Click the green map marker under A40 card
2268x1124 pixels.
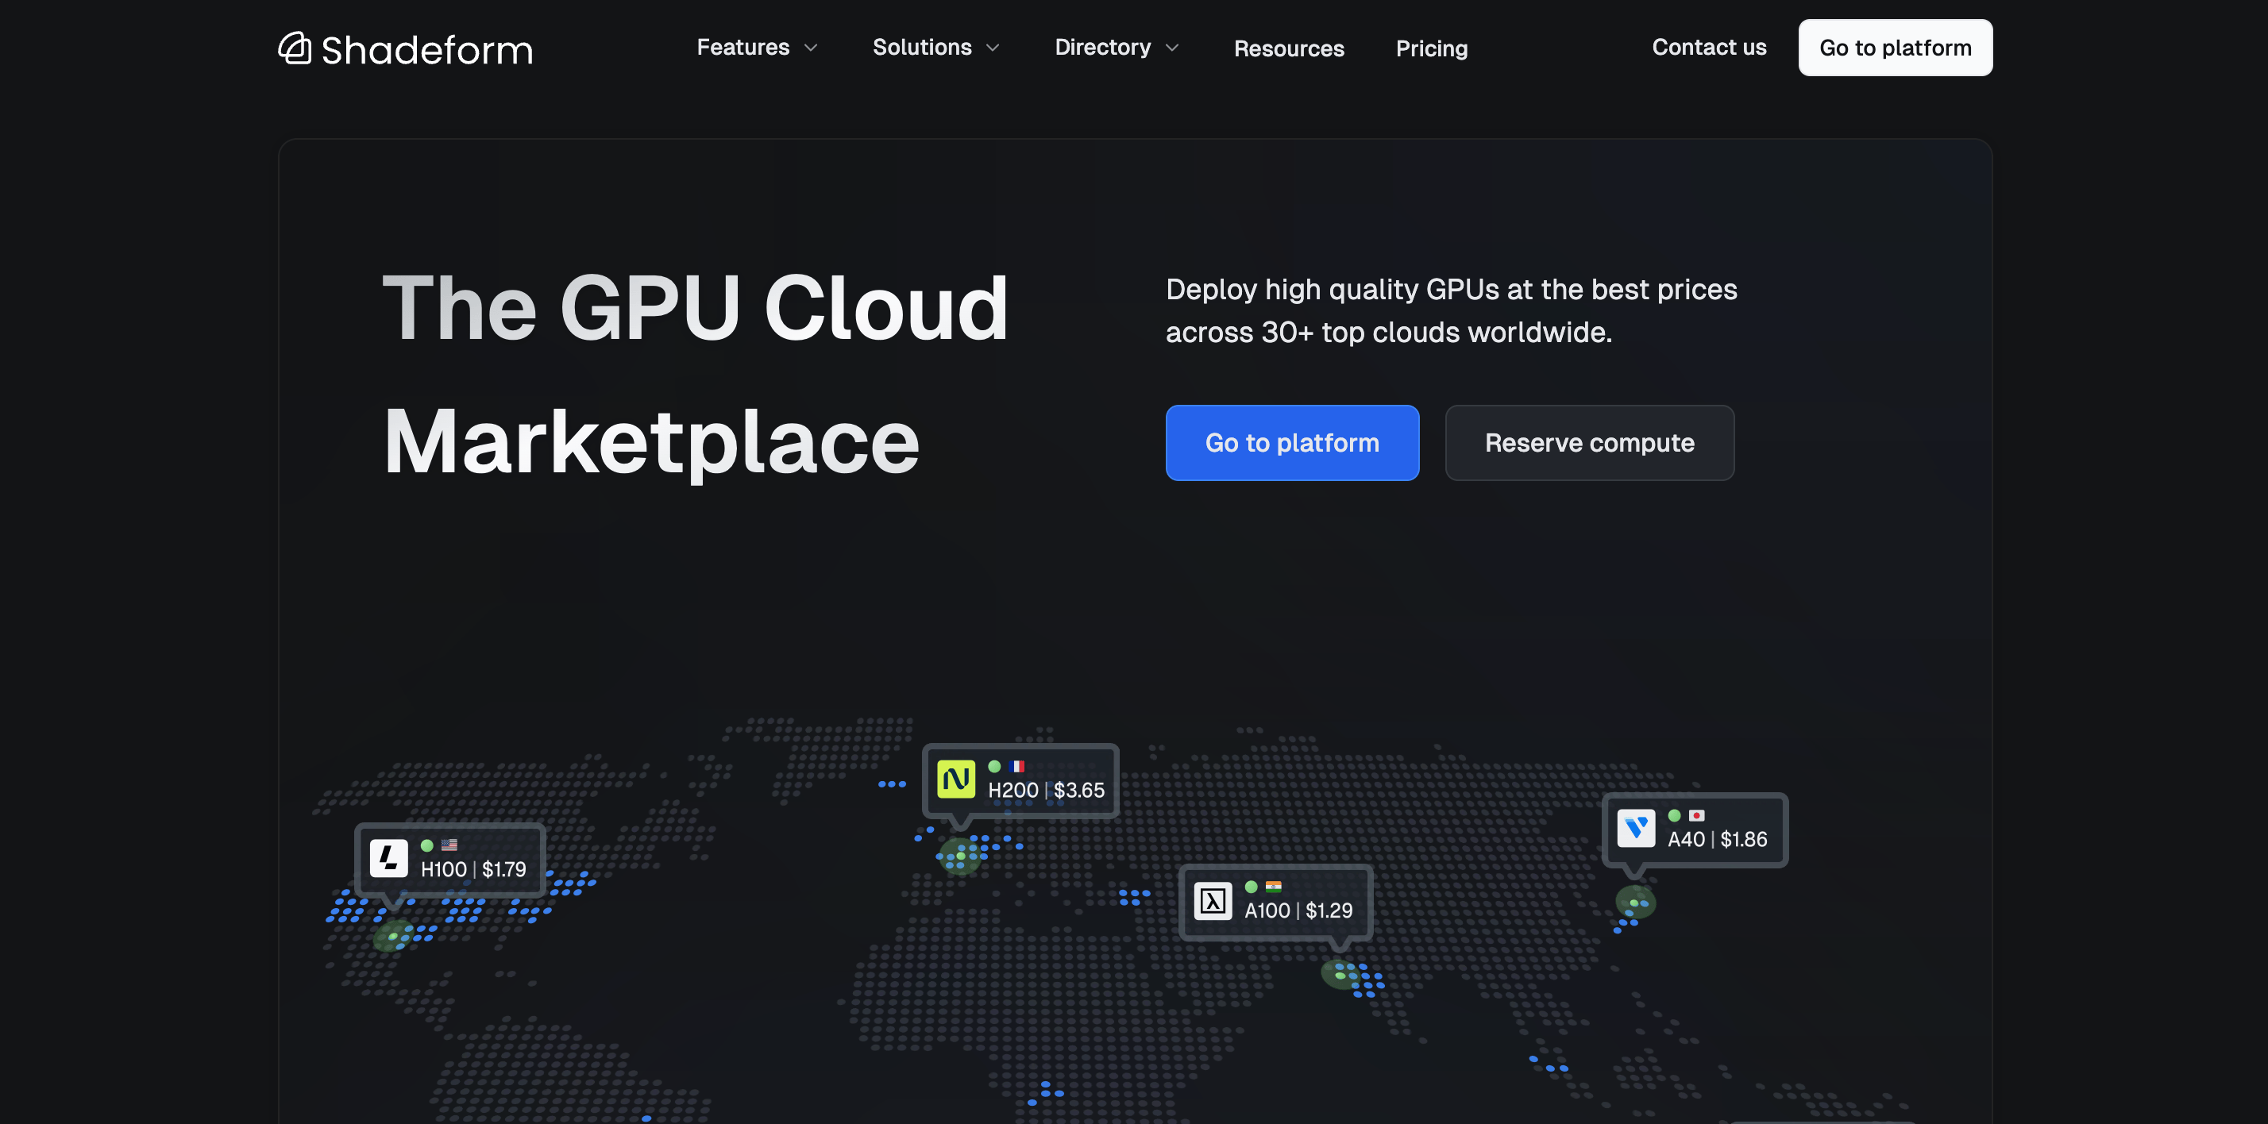click(x=1636, y=903)
